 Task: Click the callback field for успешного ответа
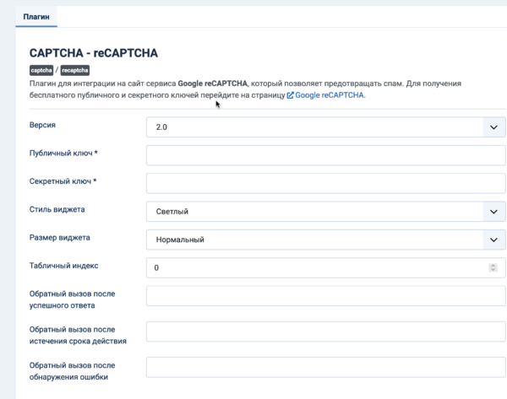point(325,296)
